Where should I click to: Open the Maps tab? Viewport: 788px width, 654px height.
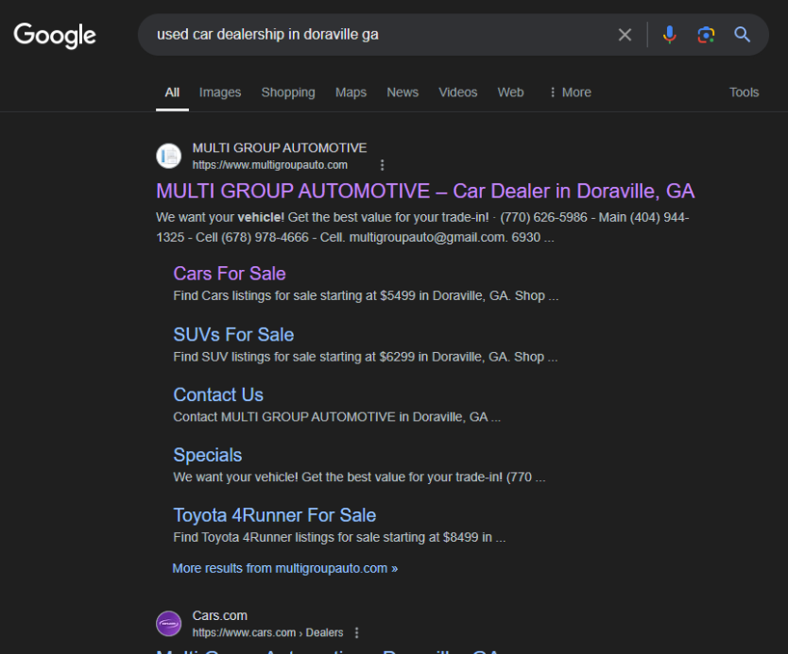pos(351,92)
